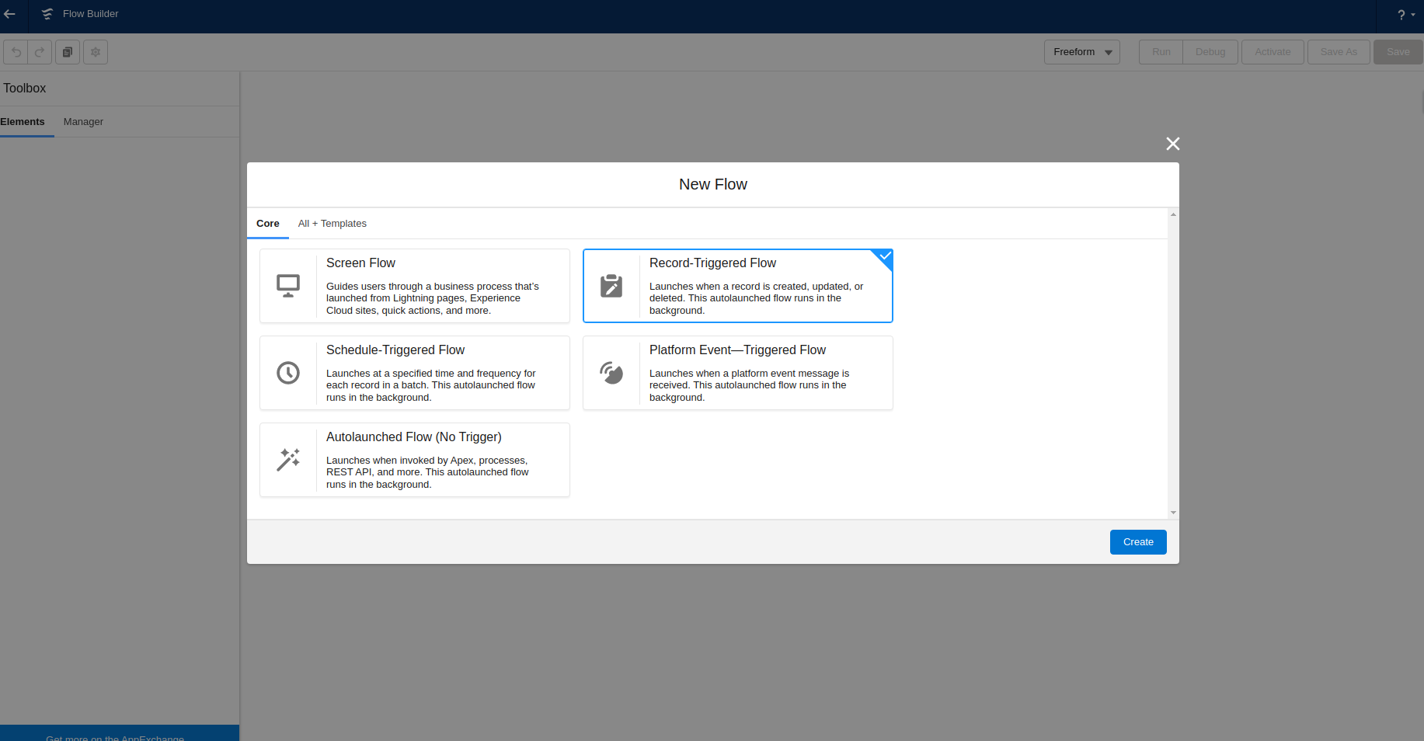Click the Create button
The image size is (1424, 741).
click(x=1138, y=542)
